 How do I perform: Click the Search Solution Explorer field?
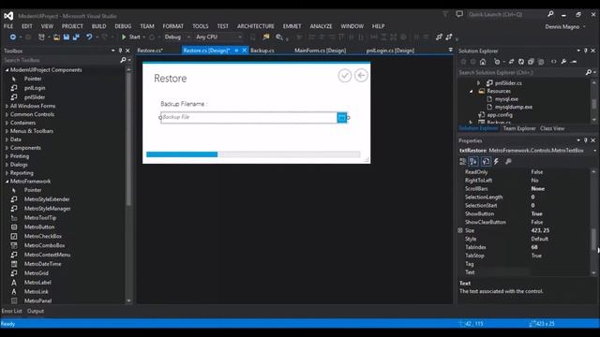pos(521,72)
